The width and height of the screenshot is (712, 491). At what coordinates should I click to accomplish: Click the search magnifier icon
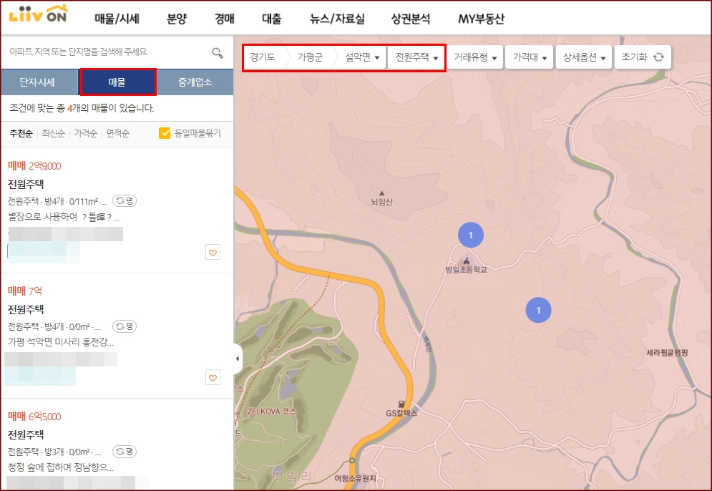coord(218,53)
